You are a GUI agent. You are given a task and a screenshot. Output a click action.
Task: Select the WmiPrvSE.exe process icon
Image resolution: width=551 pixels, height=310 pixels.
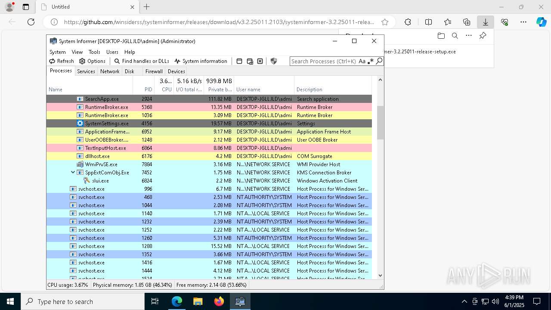(80, 164)
